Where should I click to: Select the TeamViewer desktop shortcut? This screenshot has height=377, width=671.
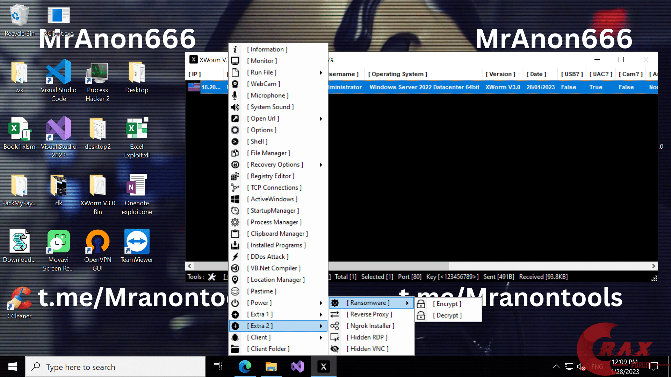click(137, 246)
